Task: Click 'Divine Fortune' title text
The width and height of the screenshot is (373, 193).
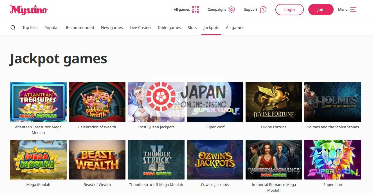Action: [x=274, y=127]
